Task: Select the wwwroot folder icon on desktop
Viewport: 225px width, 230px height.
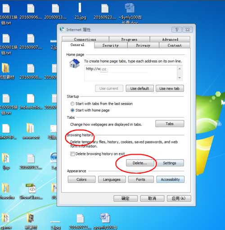Action: click(x=30, y=128)
